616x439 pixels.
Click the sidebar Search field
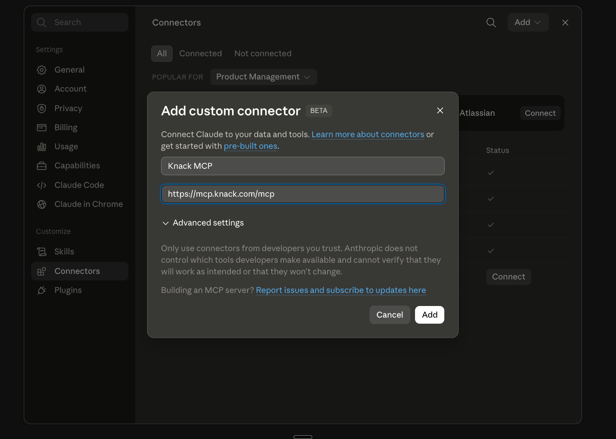pos(80,22)
